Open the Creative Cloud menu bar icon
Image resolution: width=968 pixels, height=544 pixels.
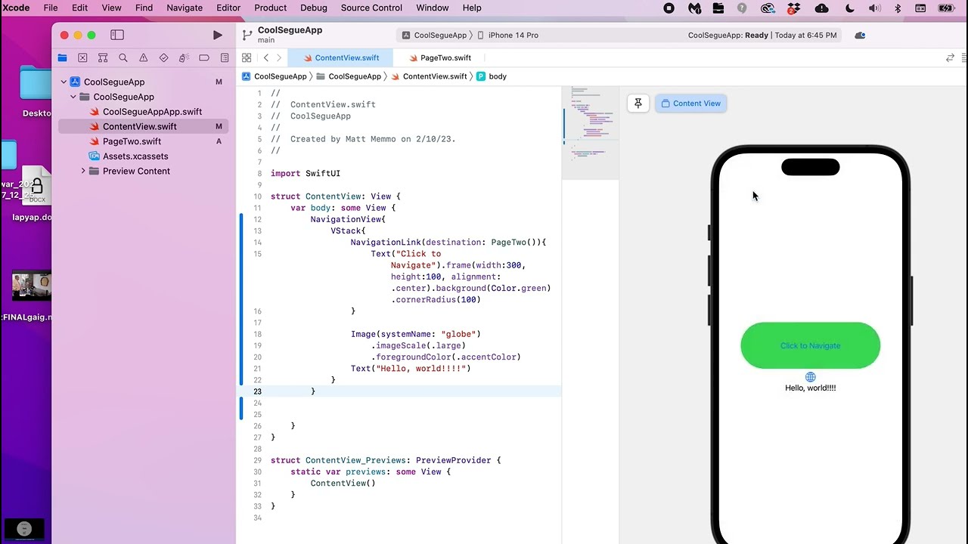tap(768, 8)
